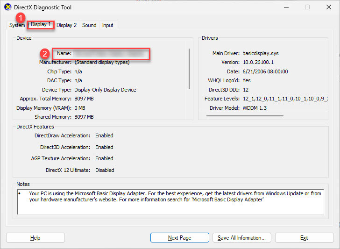Minimize the DirectX Diagnostic Tool window
The height and width of the screenshot is (249, 340).
(x=285, y=7)
